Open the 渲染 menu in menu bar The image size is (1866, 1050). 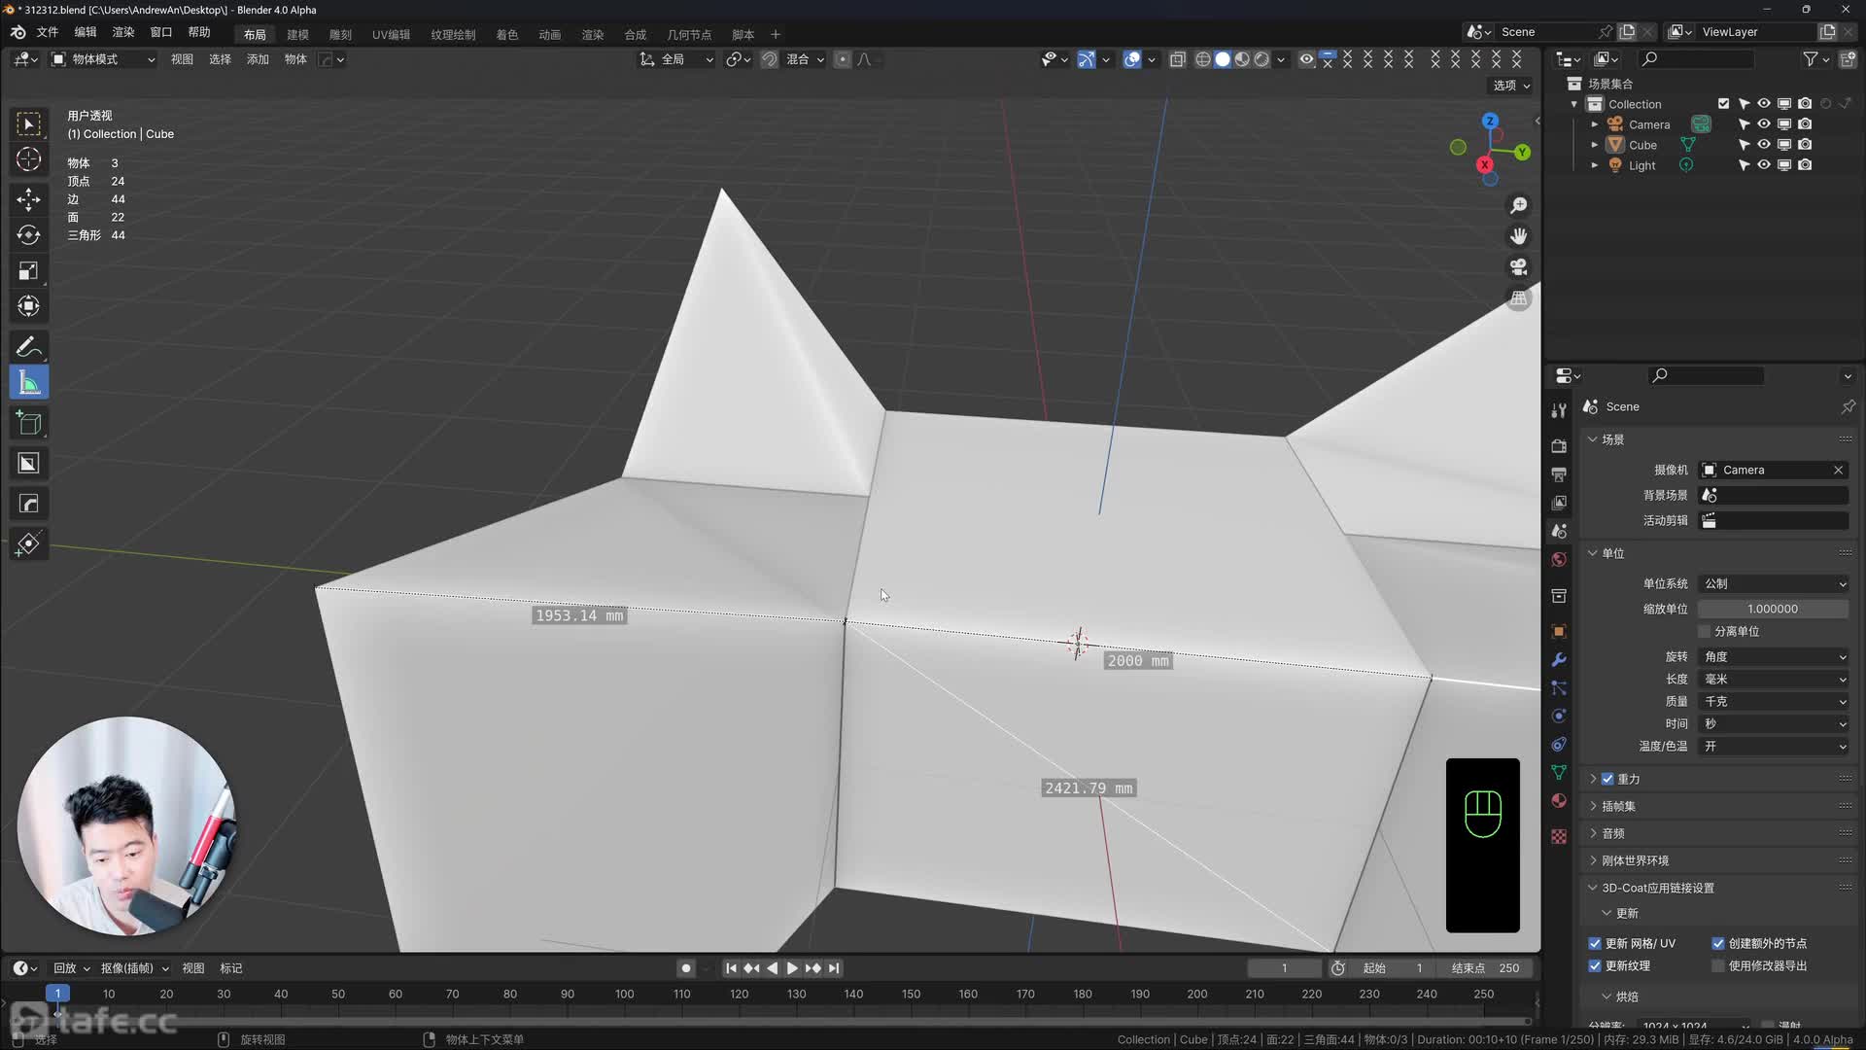[123, 32]
